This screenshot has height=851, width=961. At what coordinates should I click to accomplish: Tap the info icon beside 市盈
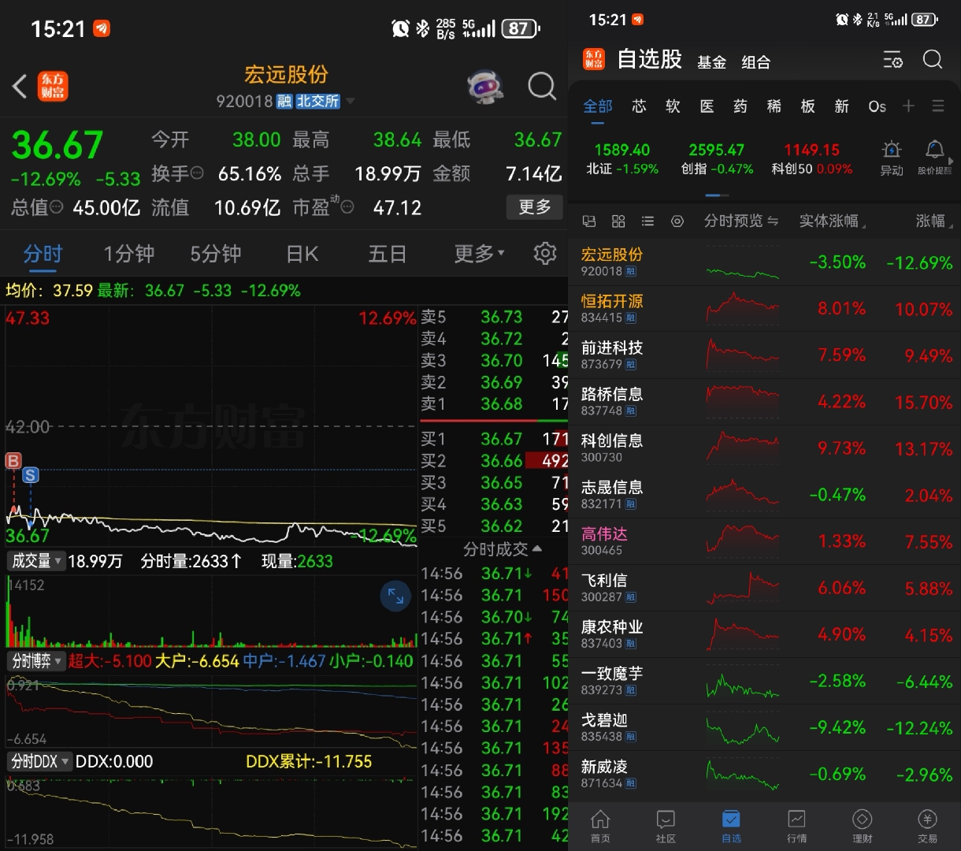(x=347, y=207)
